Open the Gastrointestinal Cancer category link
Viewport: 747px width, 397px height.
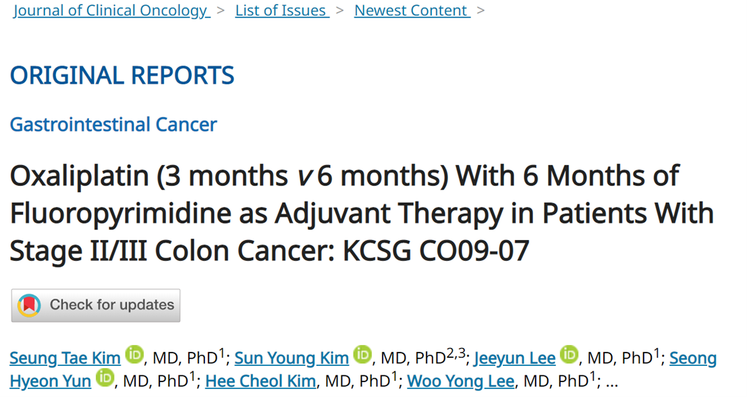113,125
